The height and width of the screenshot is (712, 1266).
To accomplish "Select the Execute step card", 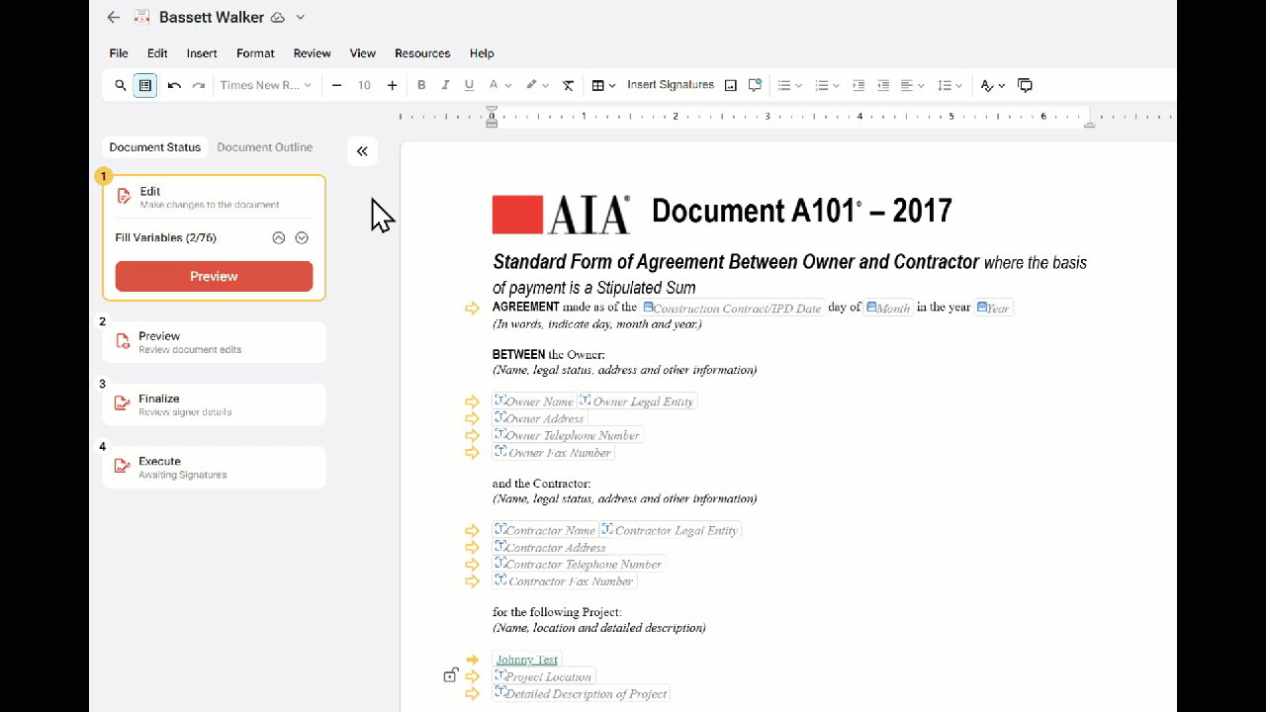I will point(214,467).
